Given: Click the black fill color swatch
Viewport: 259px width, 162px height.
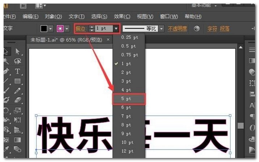Looking at the screenshot, I should point(44,29).
